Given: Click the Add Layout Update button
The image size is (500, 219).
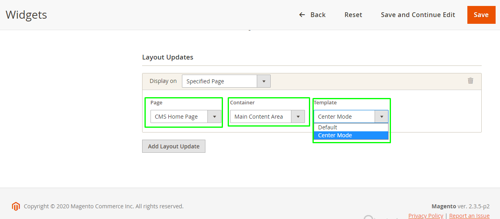Looking at the screenshot, I should point(174,146).
